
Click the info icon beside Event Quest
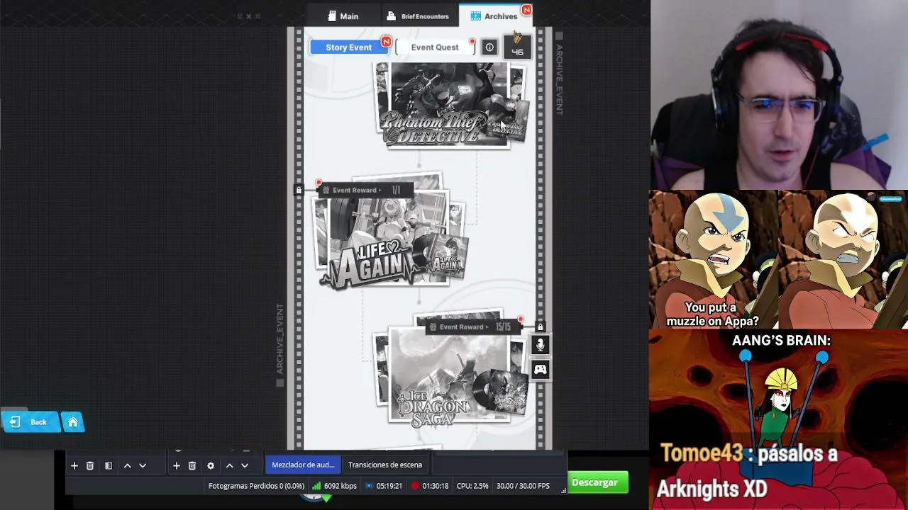tap(489, 47)
